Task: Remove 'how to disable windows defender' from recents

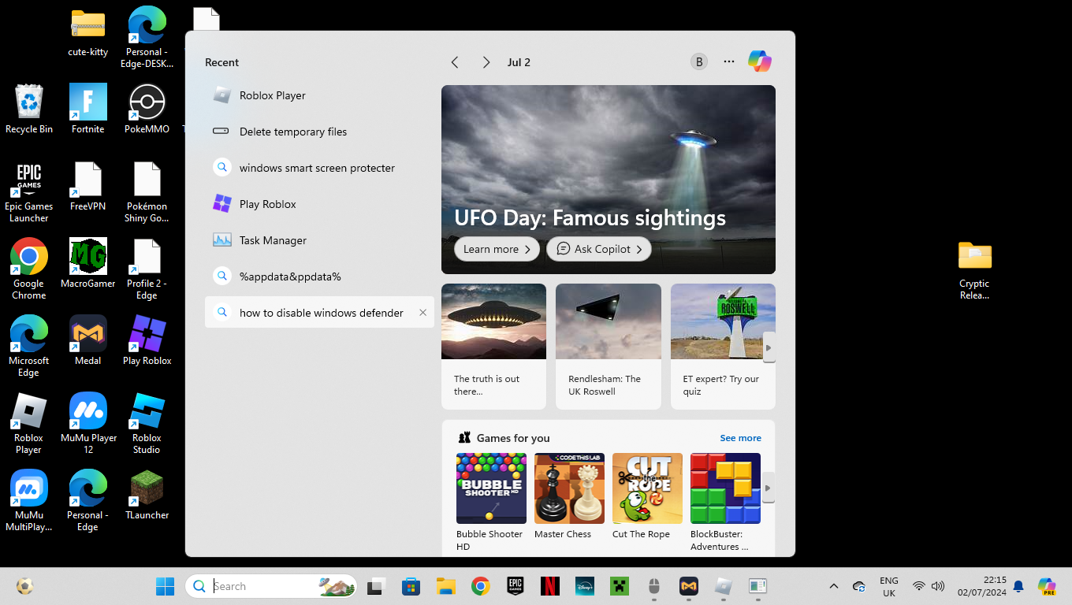Action: click(x=422, y=313)
